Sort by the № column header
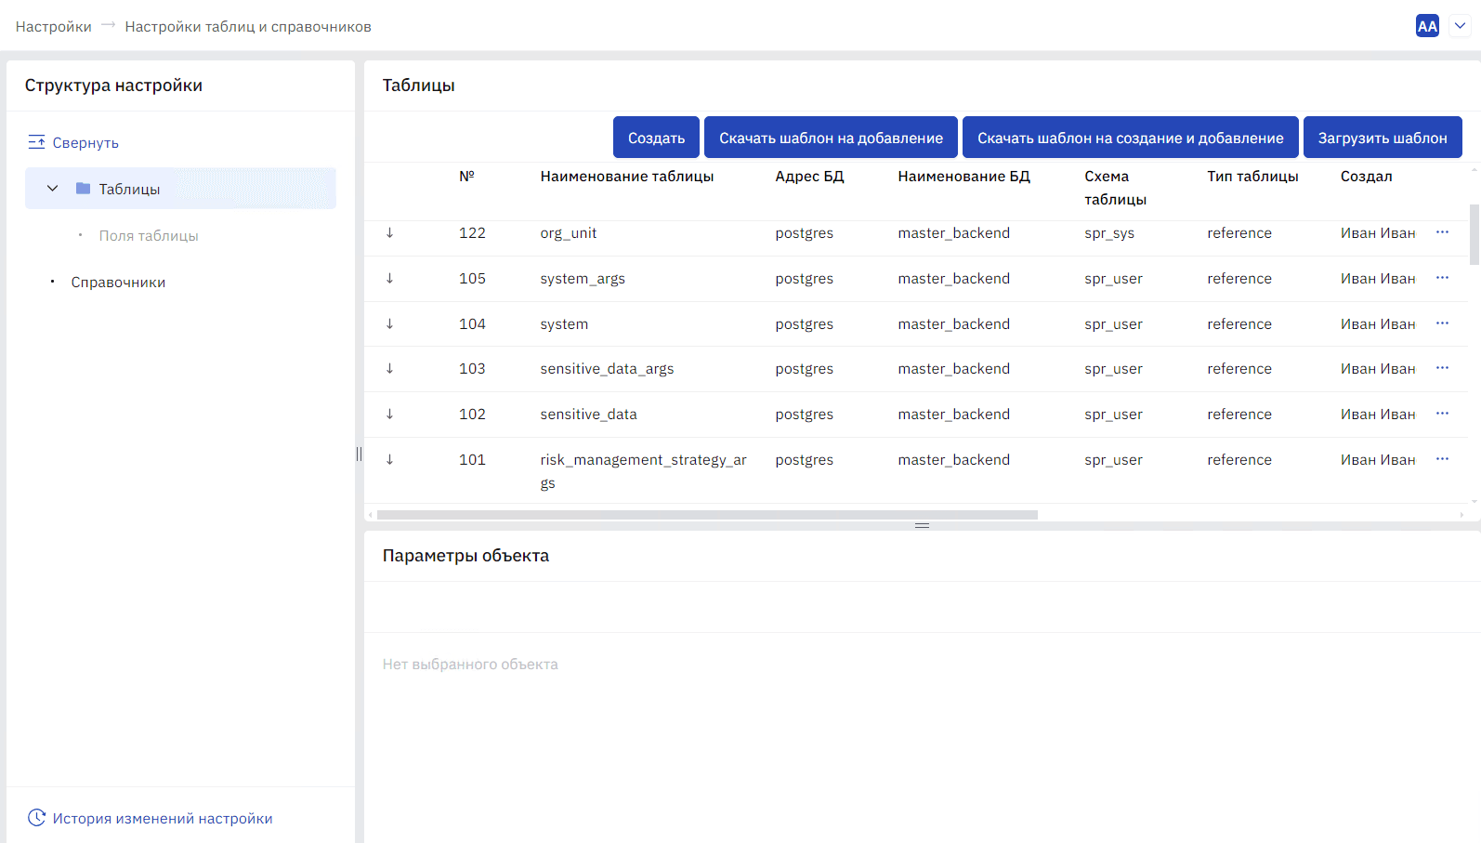Viewport: 1481px width, 843px height. point(467,177)
